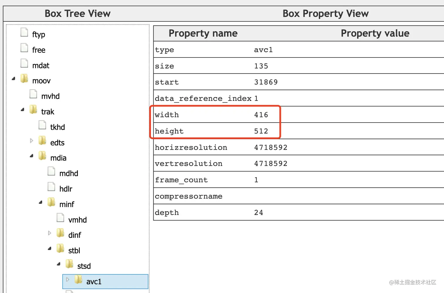Select the mdat box in tree

point(41,65)
